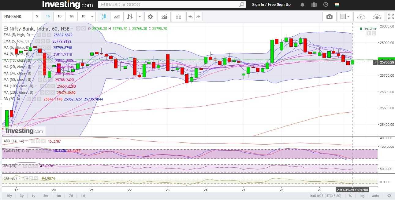
Task: Open the layout selector square dropdown
Action: click(x=345, y=16)
